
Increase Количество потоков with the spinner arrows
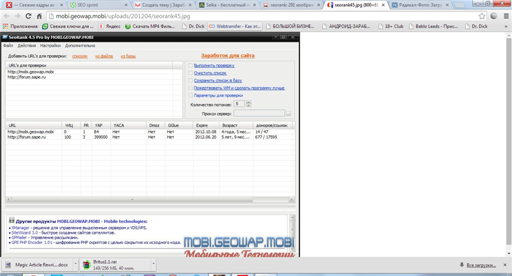[249, 101]
